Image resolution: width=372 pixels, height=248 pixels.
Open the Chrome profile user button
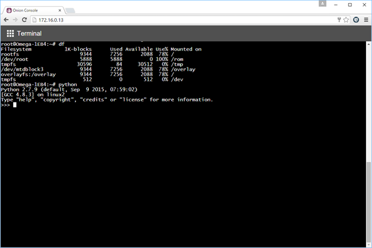(322, 4)
